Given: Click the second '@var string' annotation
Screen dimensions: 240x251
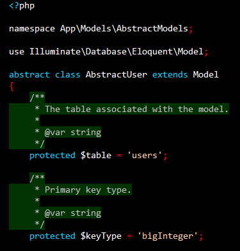Looking at the screenshot, I should [x=73, y=213].
